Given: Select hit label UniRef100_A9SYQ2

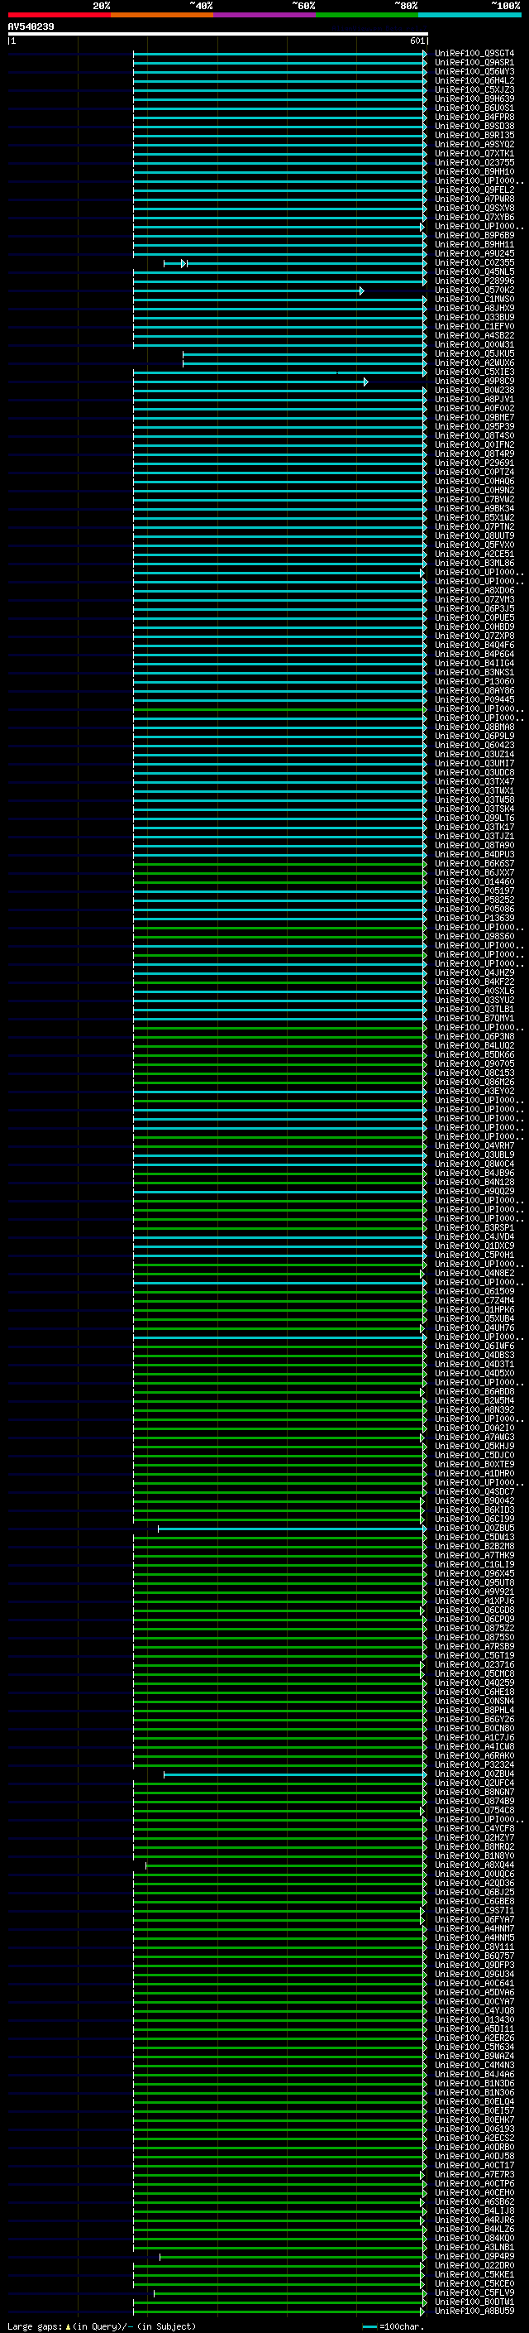Looking at the screenshot, I should (474, 145).
